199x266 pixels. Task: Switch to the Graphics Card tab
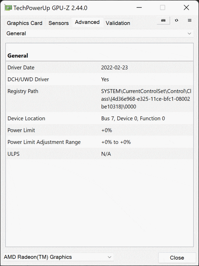point(25,23)
